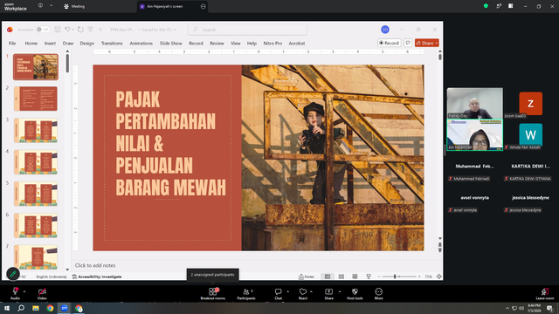Switch to Slide Sorter view icon
Image resolution: width=559 pixels, height=314 pixels.
click(342, 276)
